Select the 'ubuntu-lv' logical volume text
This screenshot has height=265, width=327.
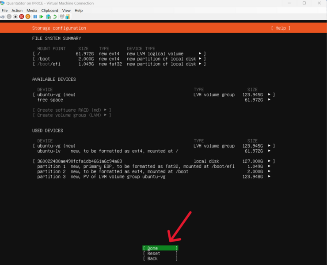pos(49,151)
